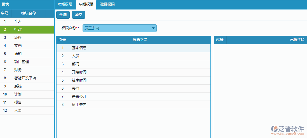
Task: Select the 智能开发平台 module row
Action: click(27, 78)
